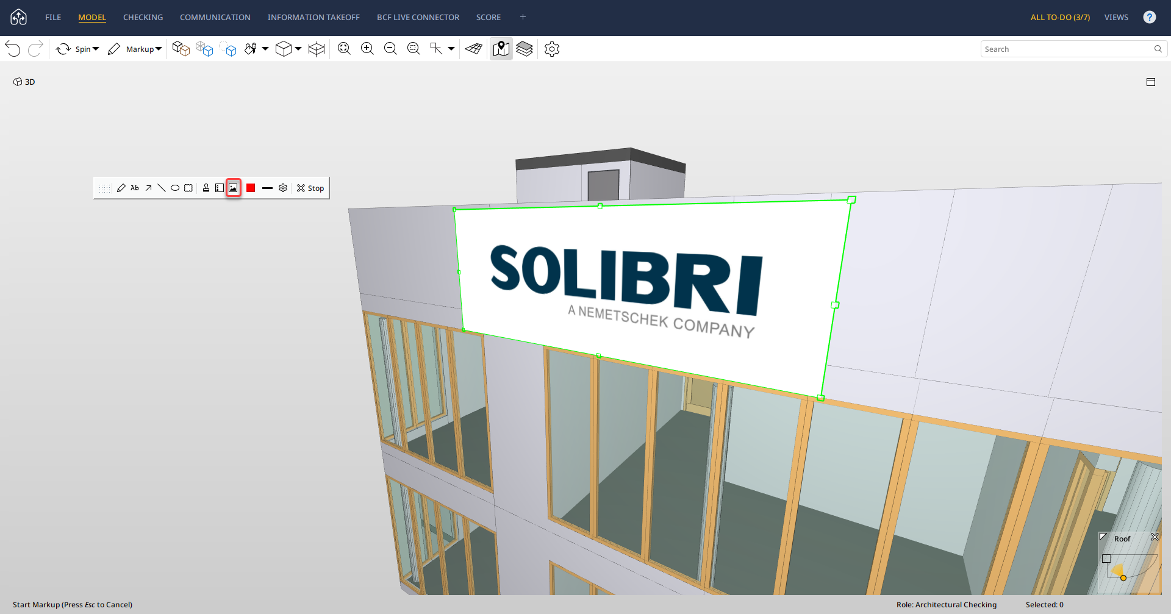
Task: Click the orange camera position dot in map
Action: [1123, 578]
